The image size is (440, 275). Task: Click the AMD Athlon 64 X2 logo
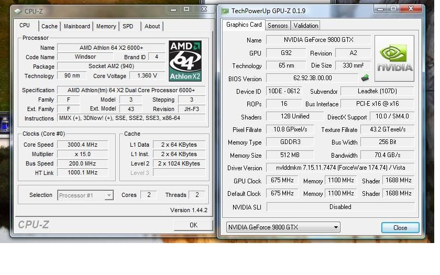185,61
